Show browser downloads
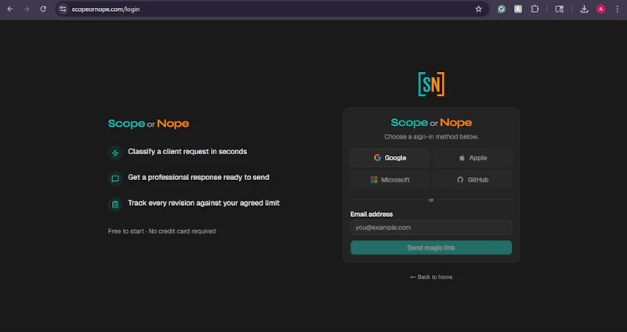The height and width of the screenshot is (332, 627). click(x=584, y=9)
